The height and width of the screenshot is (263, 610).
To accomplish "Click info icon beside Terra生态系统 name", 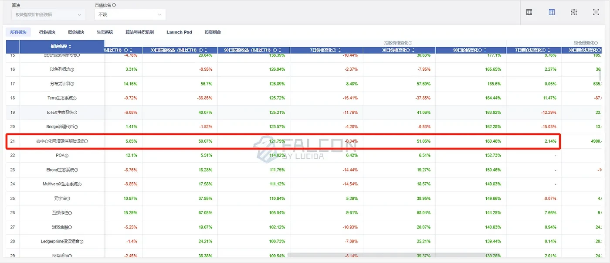I will click(x=75, y=99).
